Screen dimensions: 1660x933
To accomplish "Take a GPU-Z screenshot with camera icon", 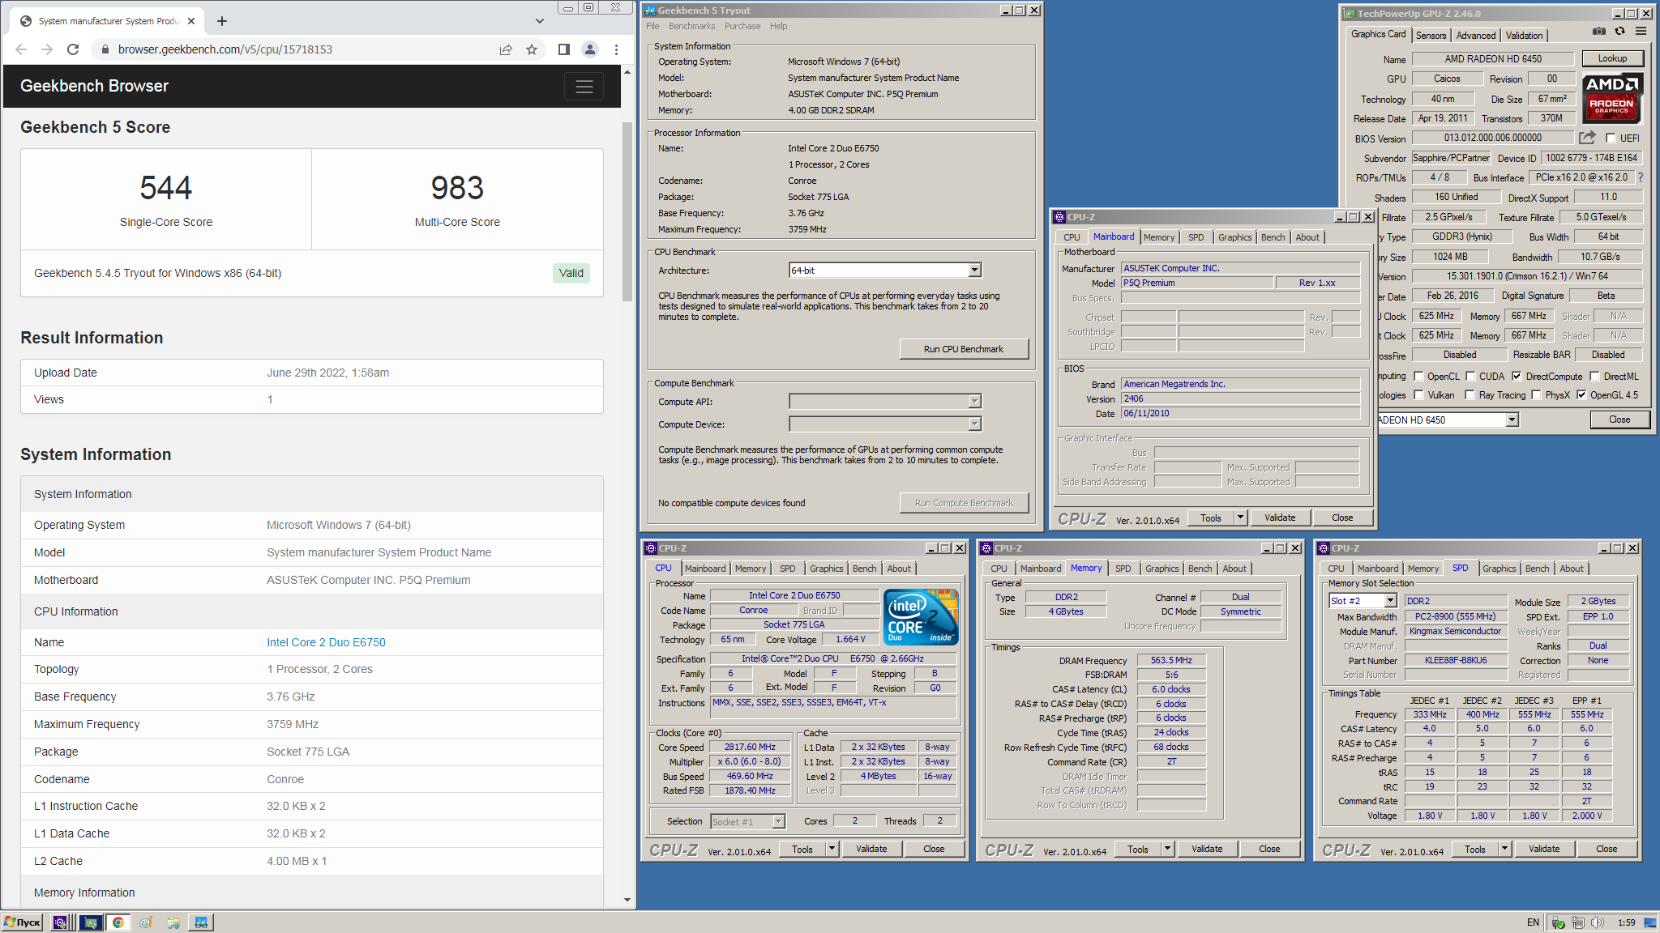I will click(1598, 31).
